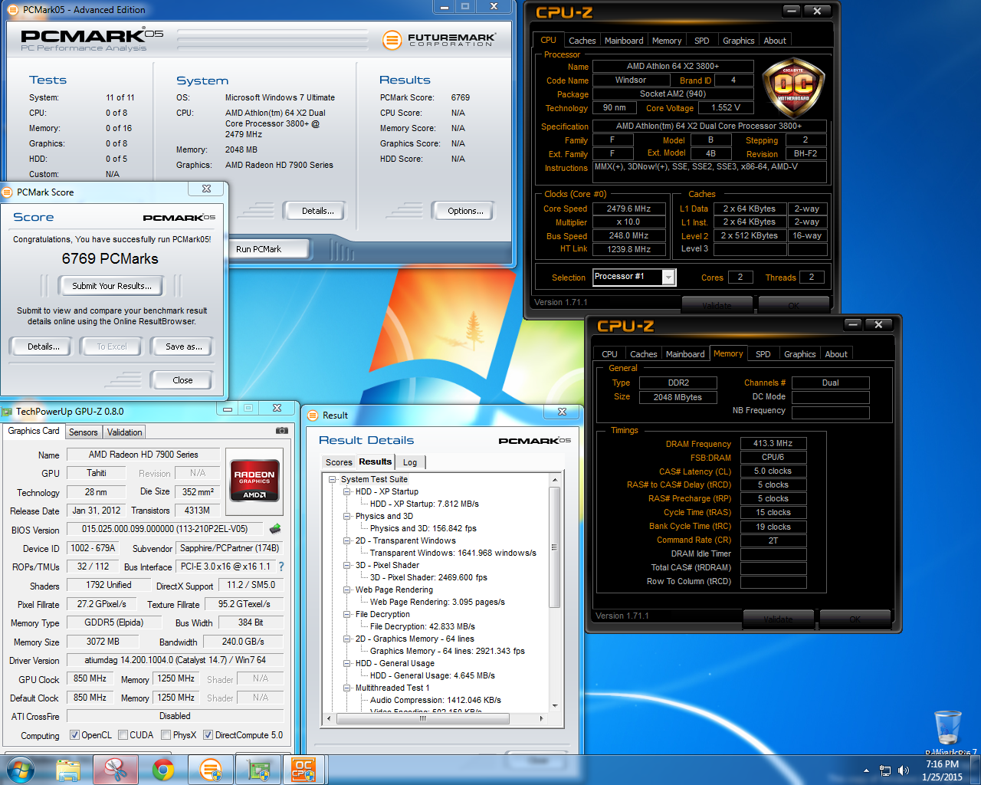
Task: Click the volume speaker tray icon
Action: [903, 770]
